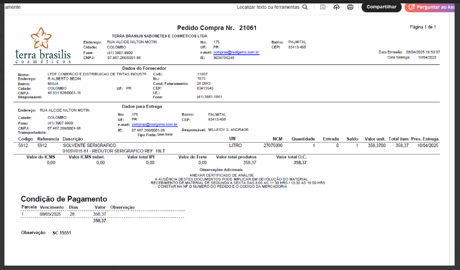Click the 'SOLVENTE SERIGRAFICO' item description
This screenshot has height=270, width=460.
(x=89, y=146)
